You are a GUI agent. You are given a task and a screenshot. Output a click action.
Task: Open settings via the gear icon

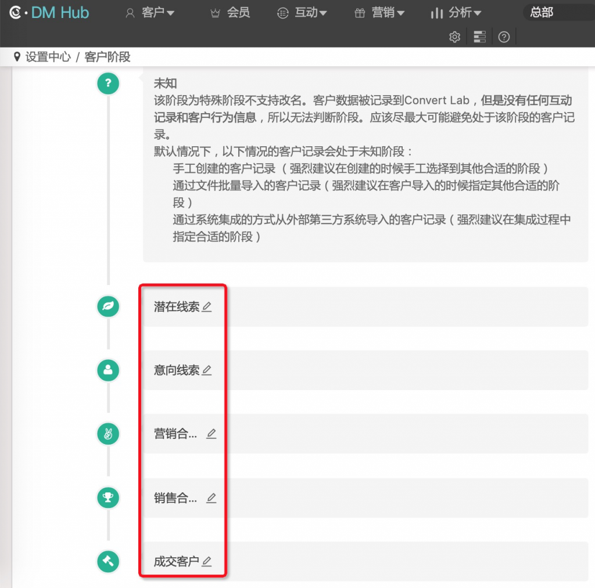[455, 37]
